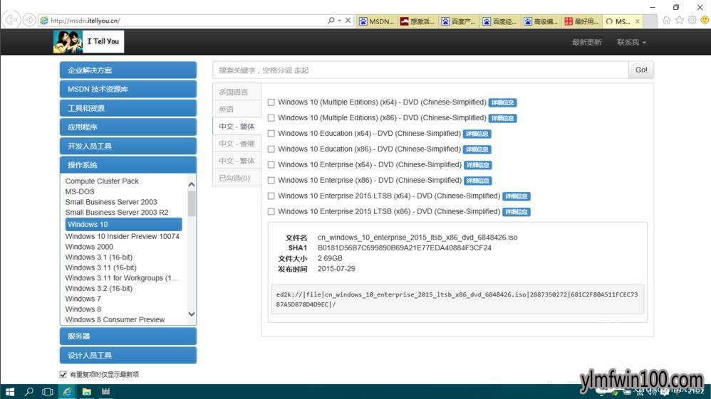Open the favorites star icon

coord(679,21)
